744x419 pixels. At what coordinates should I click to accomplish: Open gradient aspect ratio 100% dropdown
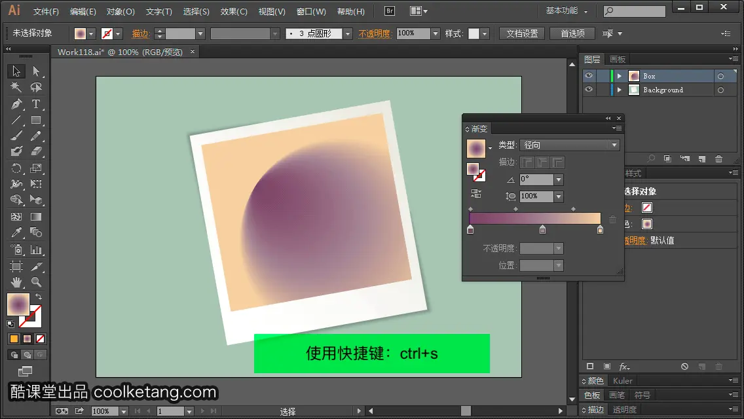[x=559, y=196]
